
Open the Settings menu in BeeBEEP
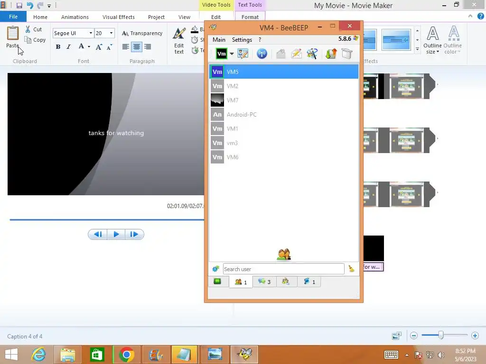click(x=242, y=40)
